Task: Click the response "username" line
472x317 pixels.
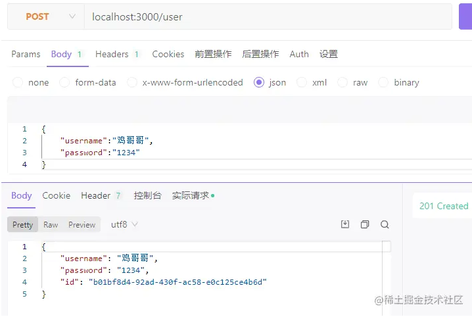Action: tap(109, 258)
